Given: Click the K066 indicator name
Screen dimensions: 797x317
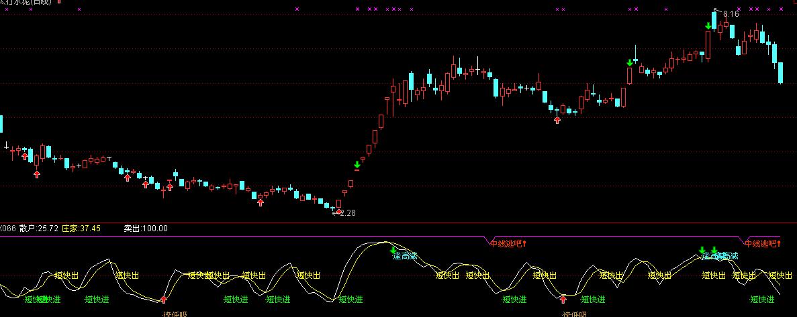Looking at the screenshot, I should 8,229.
